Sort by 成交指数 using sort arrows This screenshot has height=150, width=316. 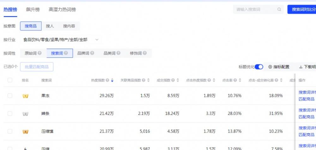[178, 80]
